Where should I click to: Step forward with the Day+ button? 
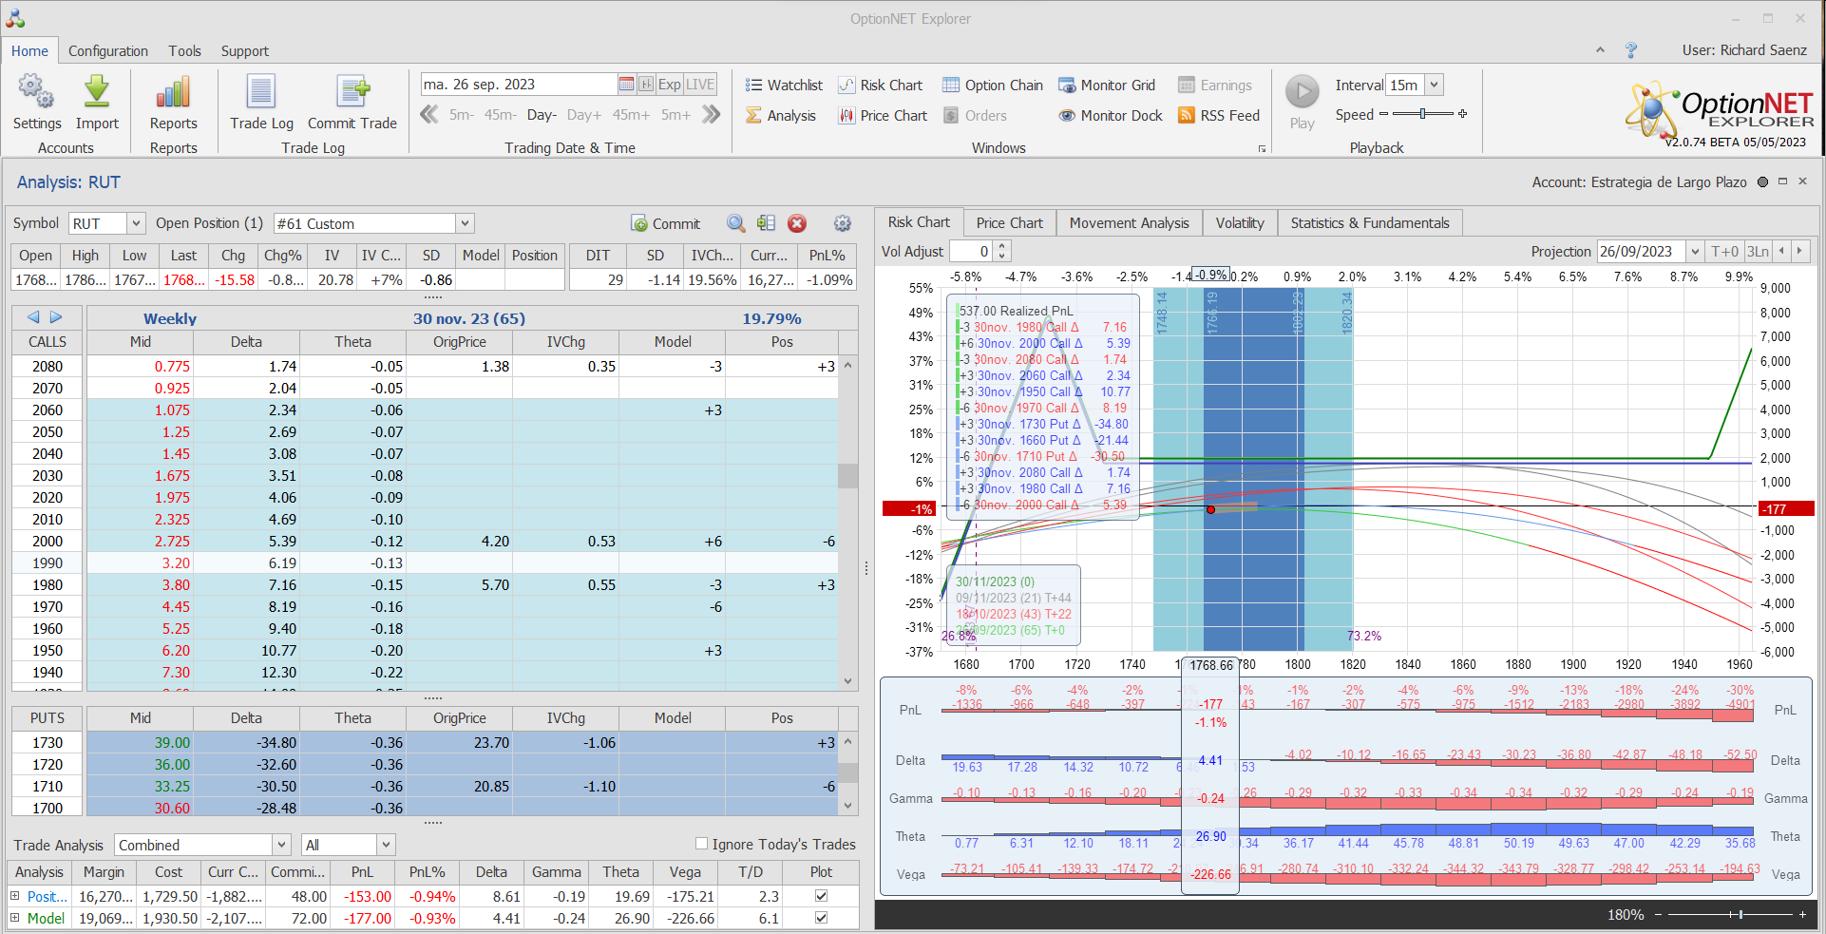[x=583, y=115]
